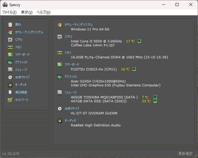Viewport: 198px width, 158px height.
Task: Select the CPU chip icon in sidebar
Action: tap(10, 40)
